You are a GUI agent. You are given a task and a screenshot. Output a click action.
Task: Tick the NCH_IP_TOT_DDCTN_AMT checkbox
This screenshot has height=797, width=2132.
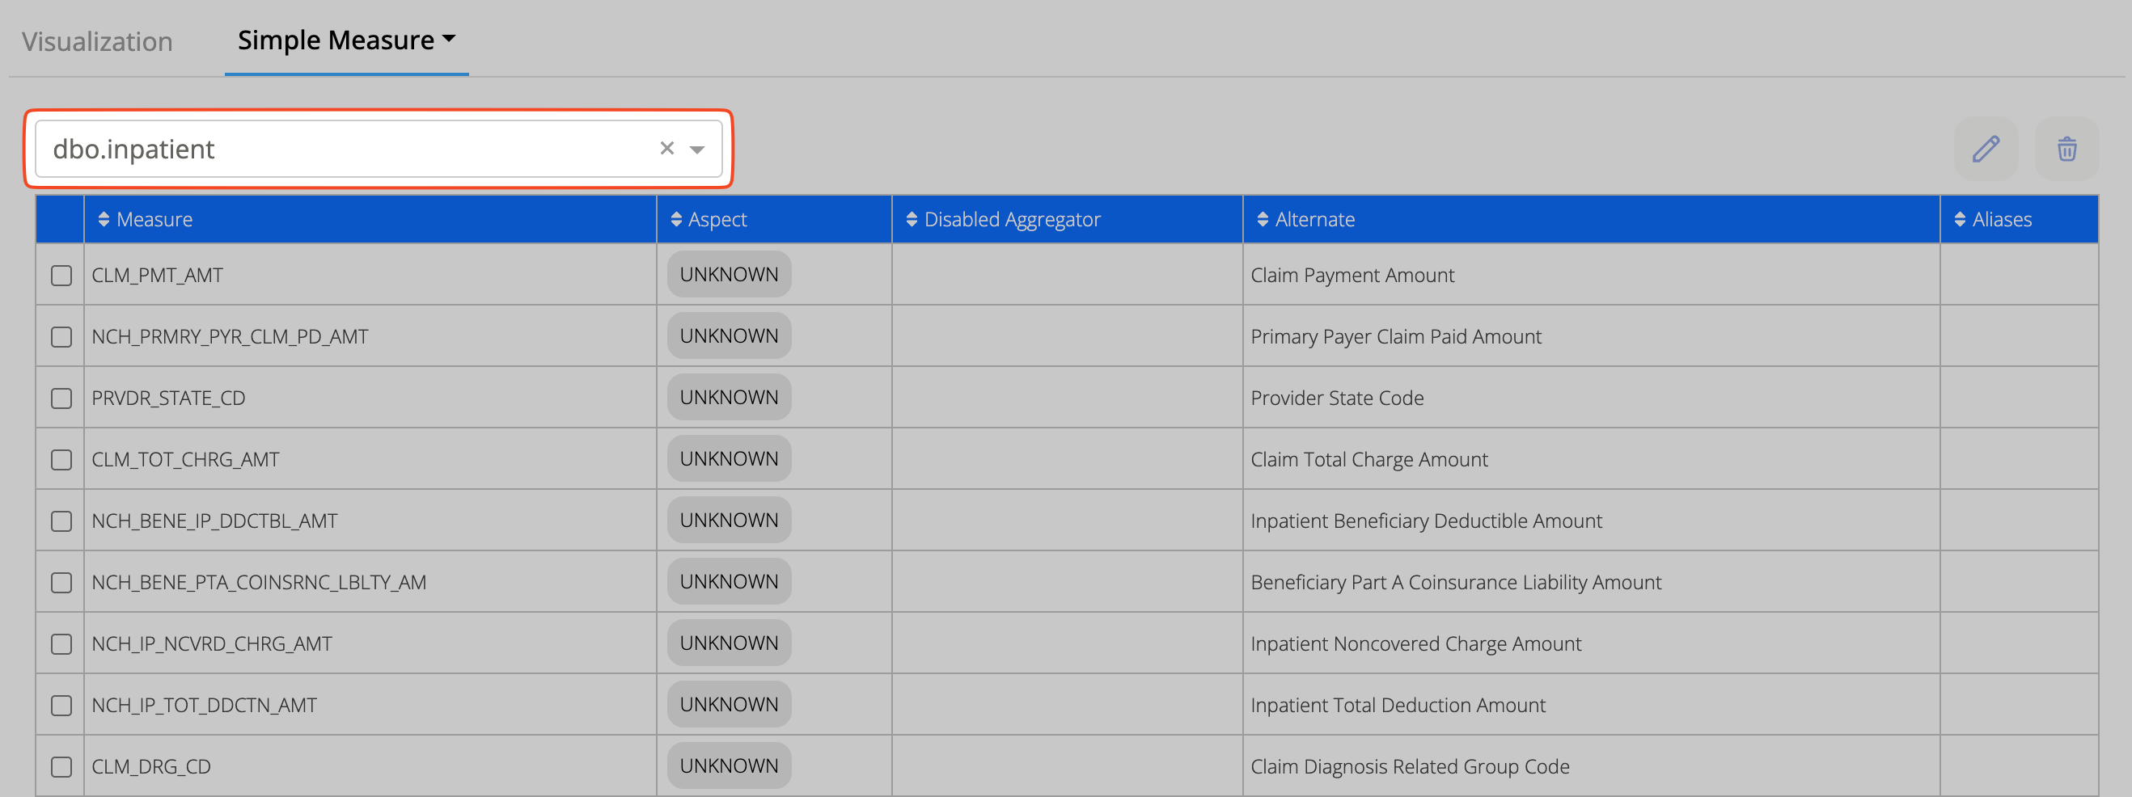point(61,705)
